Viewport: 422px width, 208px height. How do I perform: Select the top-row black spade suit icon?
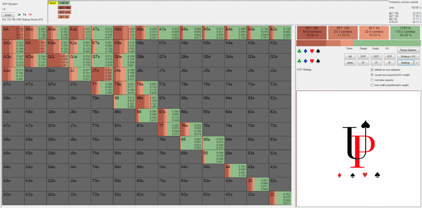(x=318, y=51)
